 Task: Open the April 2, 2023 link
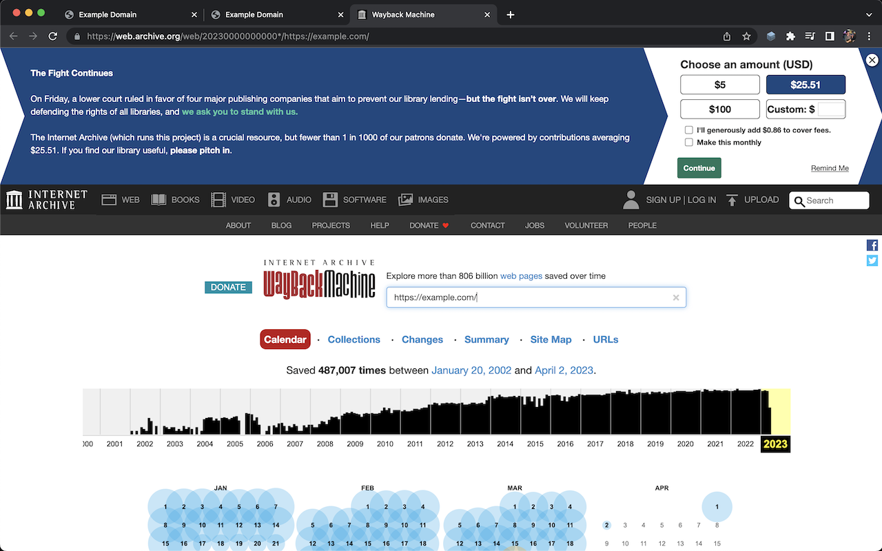pos(564,371)
